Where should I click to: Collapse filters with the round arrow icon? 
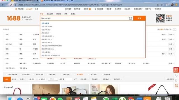(175, 29)
